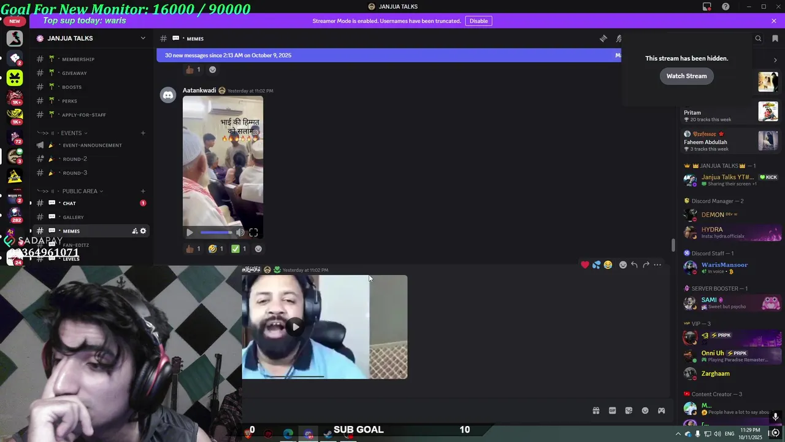
Task: Open the search magnifier in channel header
Action: coord(758,39)
